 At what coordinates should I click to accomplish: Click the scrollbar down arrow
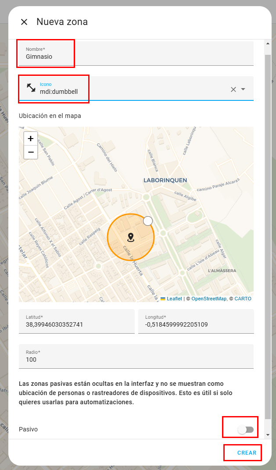point(268,434)
